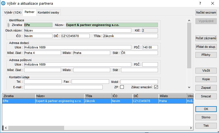219x133 pixels.
Task: Click the Tisk print button
Action: coord(206,126)
